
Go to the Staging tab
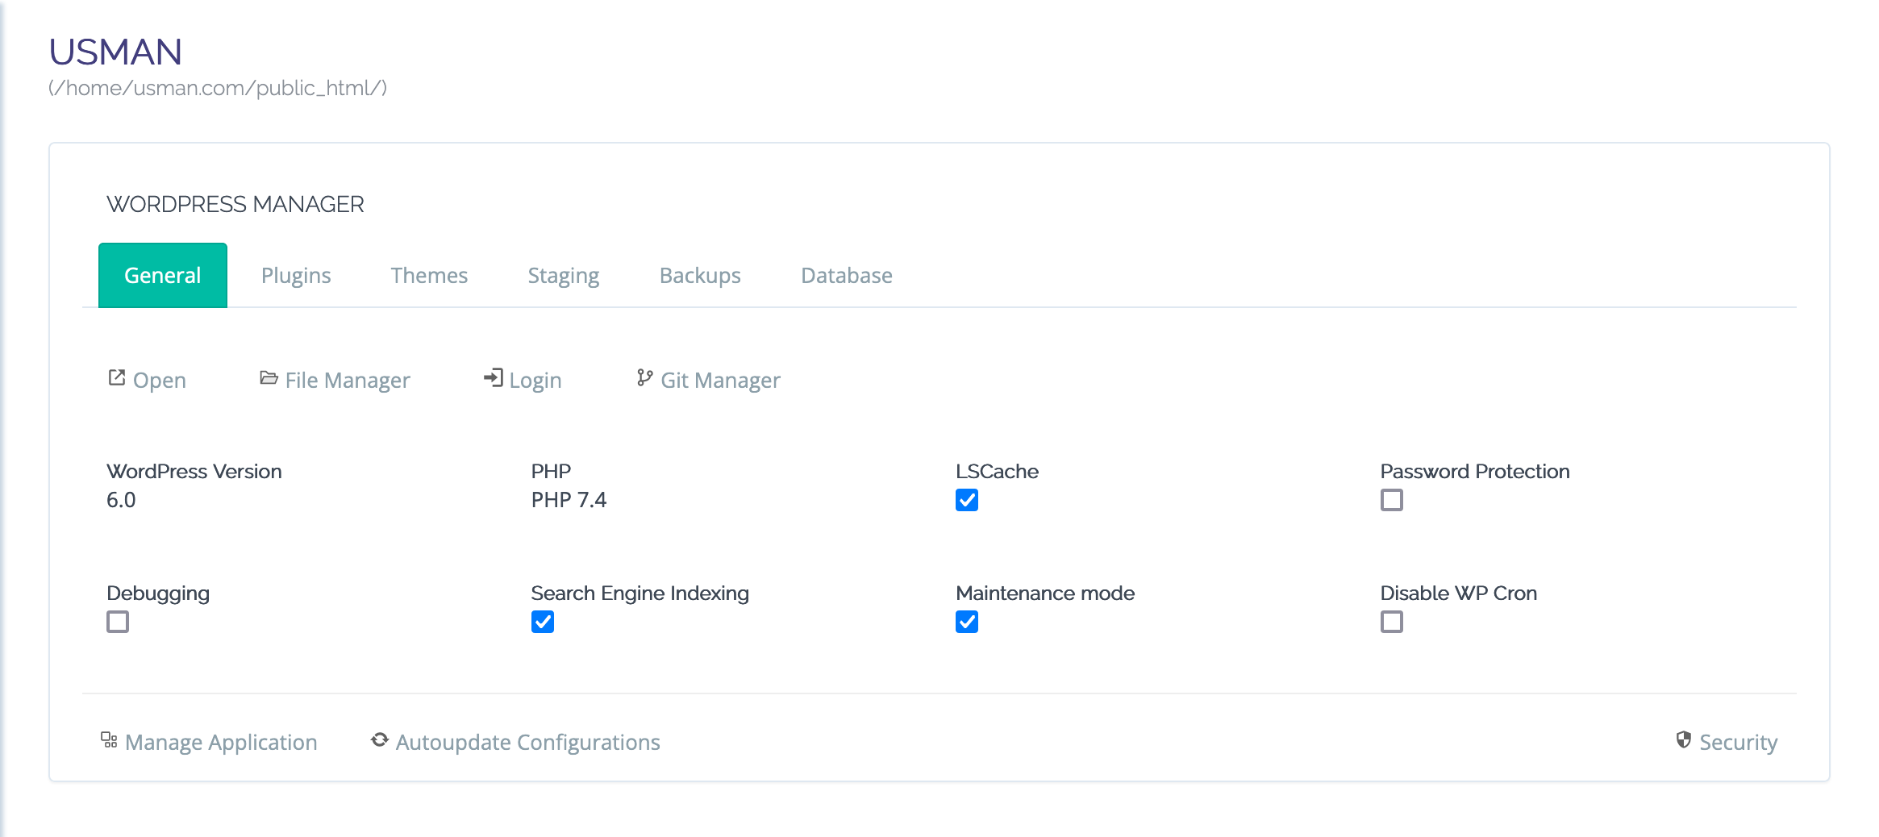[x=564, y=275]
